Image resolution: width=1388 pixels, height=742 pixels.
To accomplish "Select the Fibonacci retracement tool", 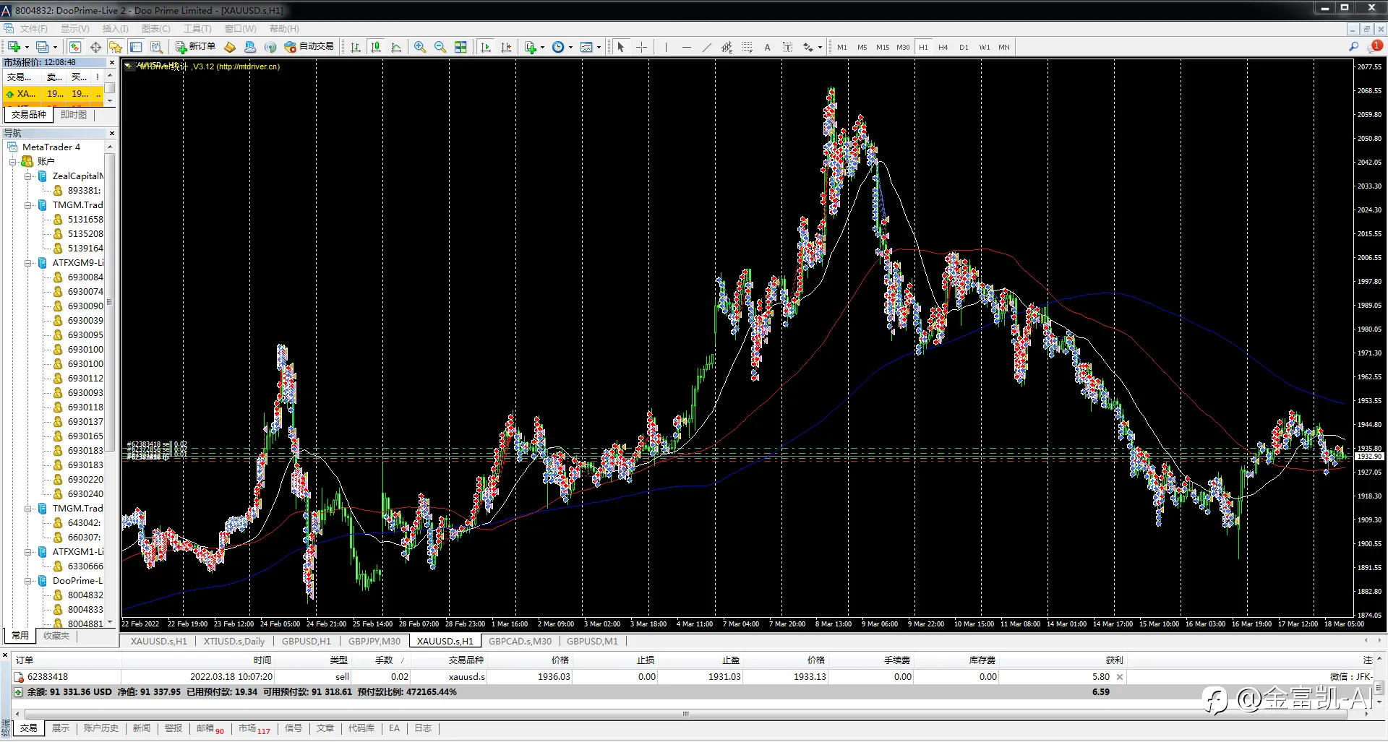I will click(747, 47).
